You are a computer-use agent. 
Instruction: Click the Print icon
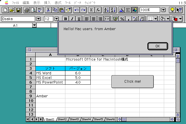(x=27, y=10)
